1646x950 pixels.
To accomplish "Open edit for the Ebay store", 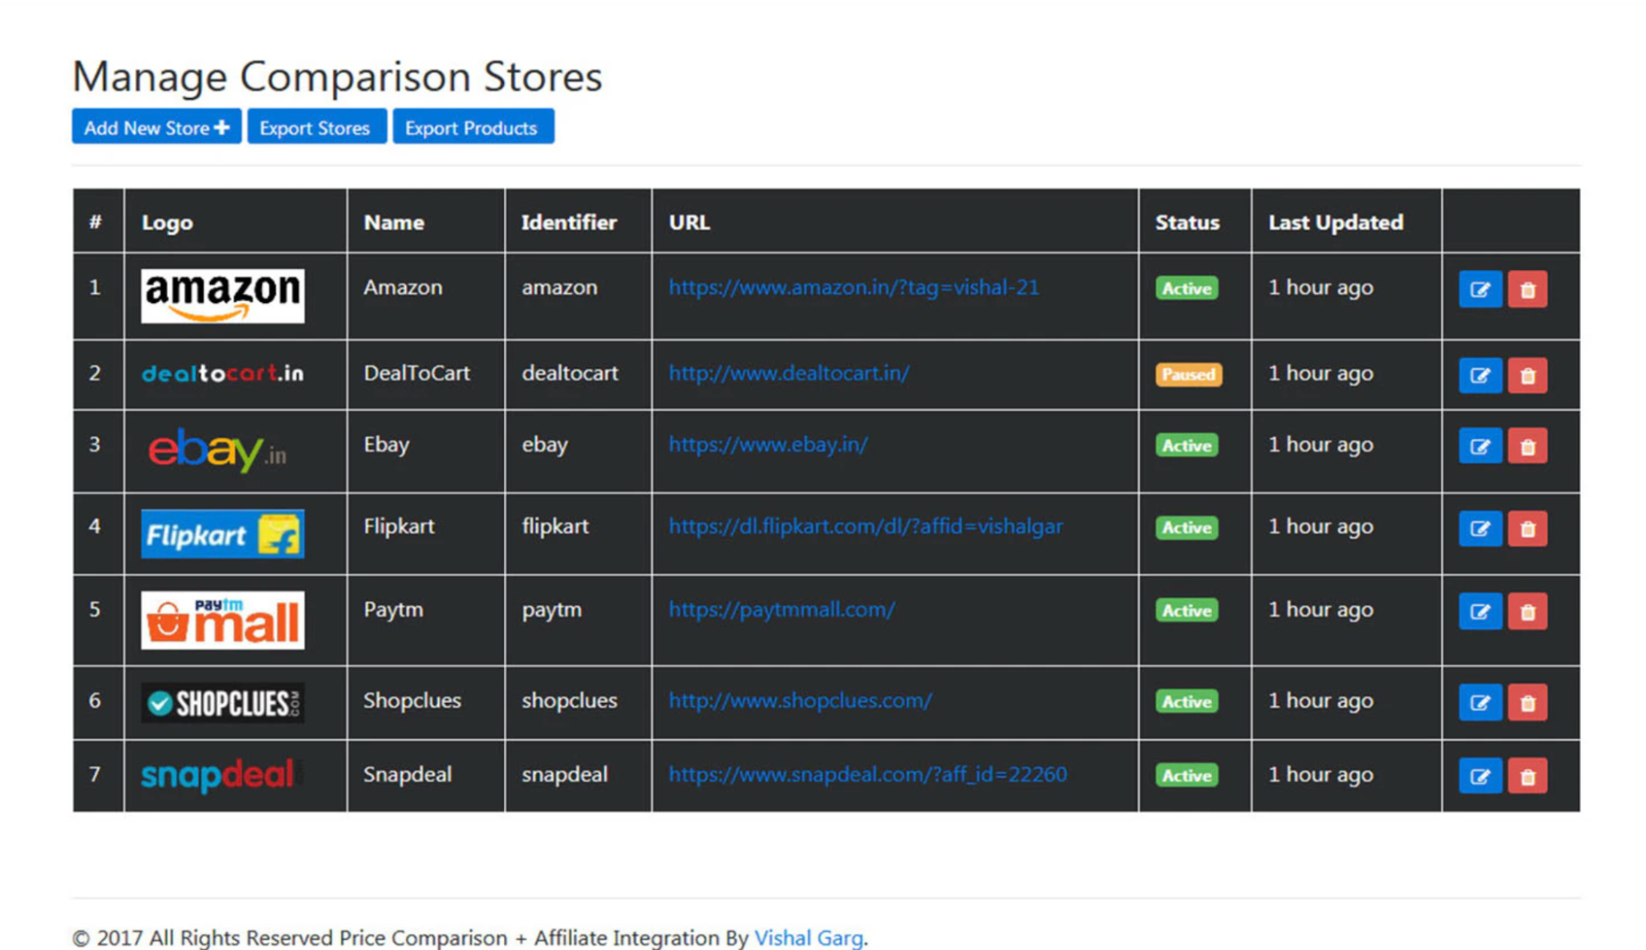I will coord(1480,446).
